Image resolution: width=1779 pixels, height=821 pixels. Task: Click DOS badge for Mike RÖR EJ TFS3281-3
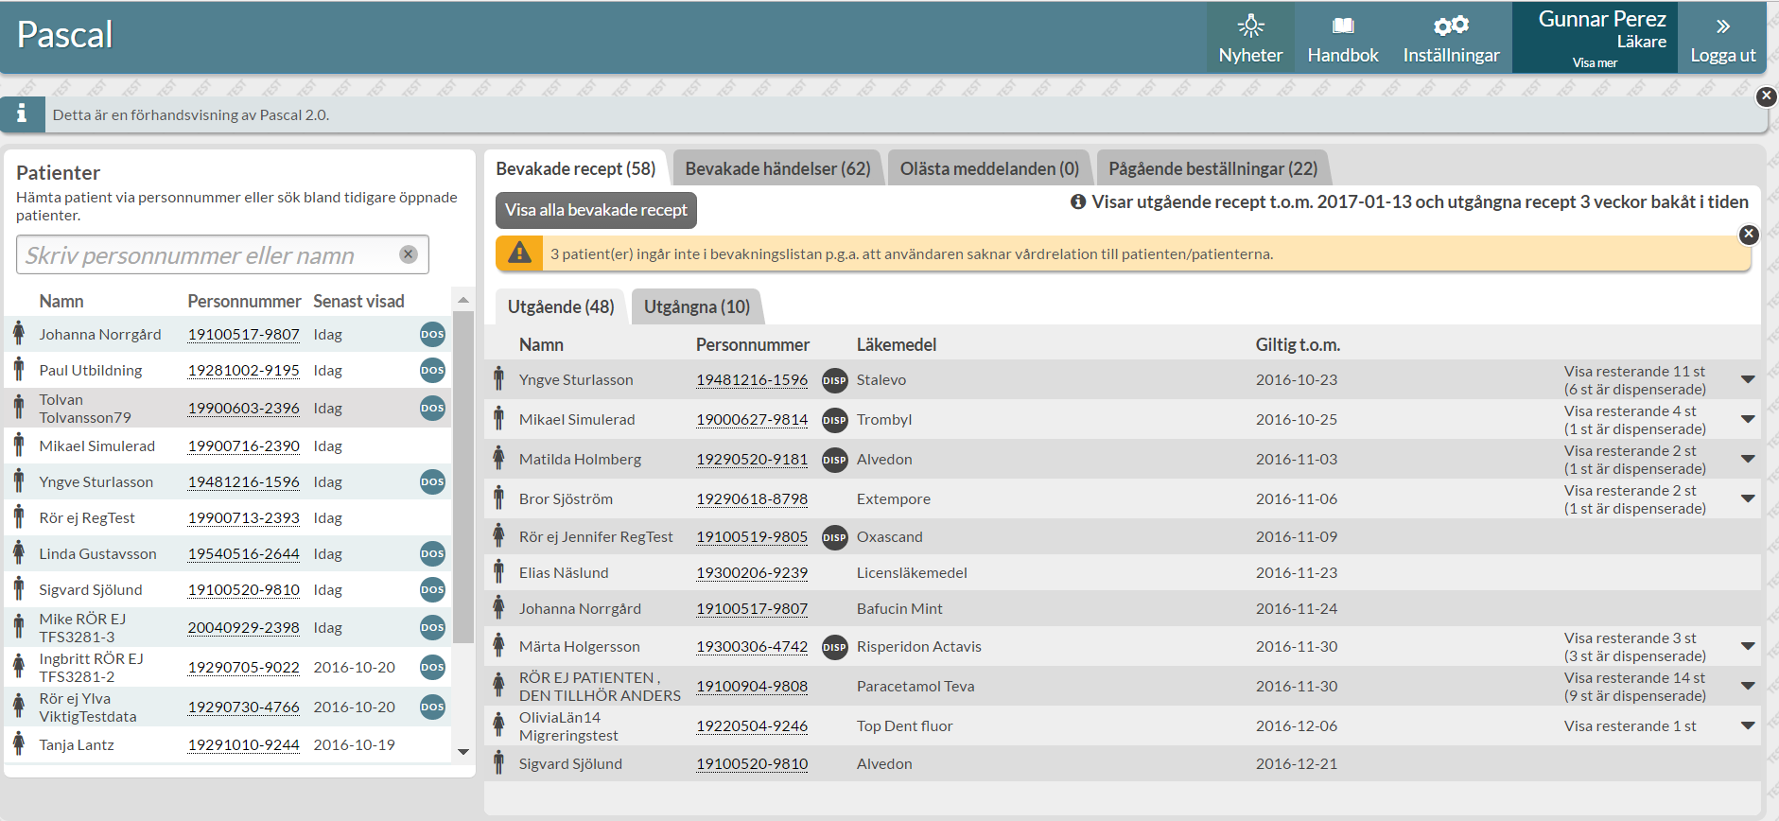coord(432,627)
